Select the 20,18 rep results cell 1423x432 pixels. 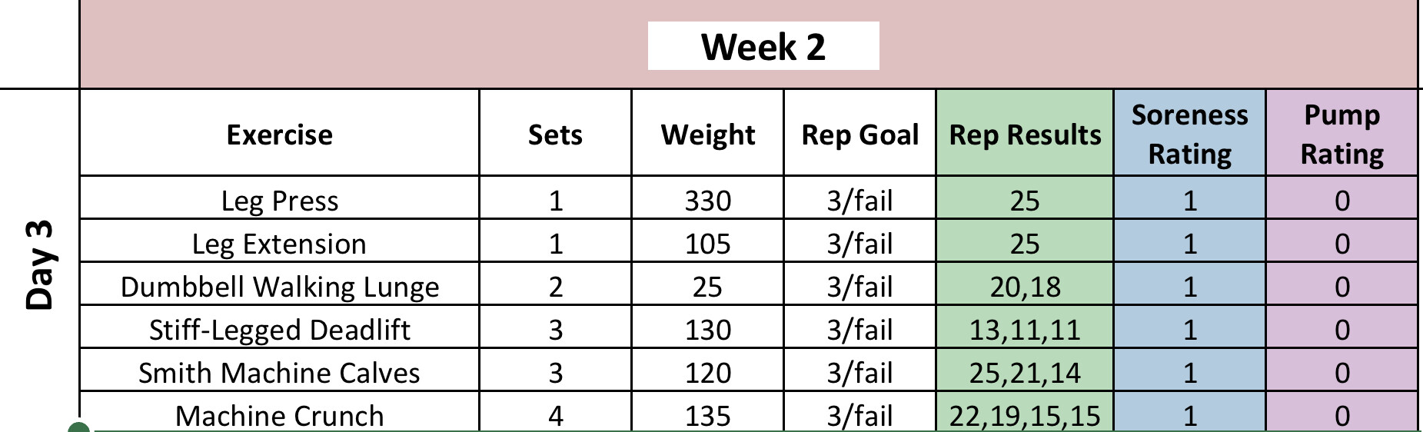coord(1025,287)
